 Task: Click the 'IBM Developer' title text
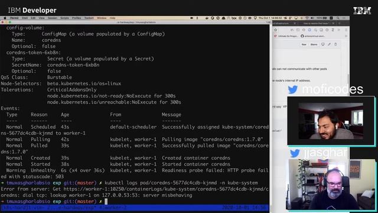(32, 11)
